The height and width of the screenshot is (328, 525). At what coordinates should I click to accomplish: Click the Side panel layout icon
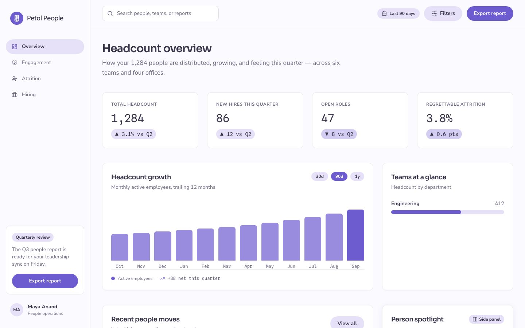point(475,319)
